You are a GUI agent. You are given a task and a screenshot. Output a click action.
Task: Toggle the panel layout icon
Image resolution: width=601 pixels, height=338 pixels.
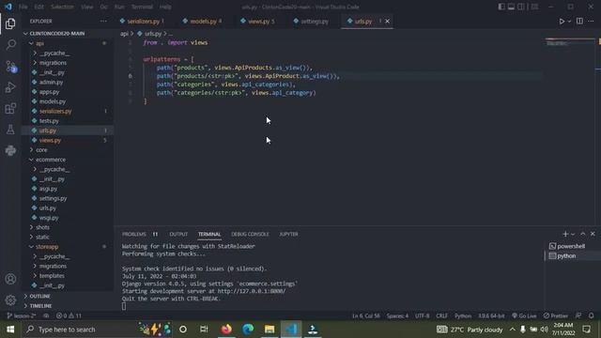click(511, 7)
